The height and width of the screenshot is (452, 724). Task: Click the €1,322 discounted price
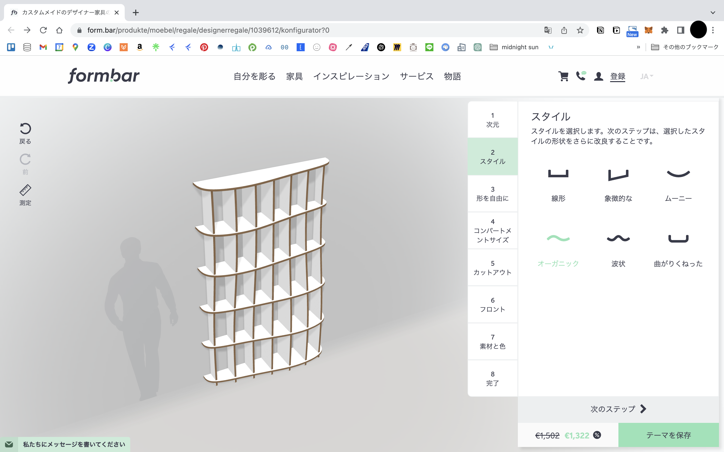pyautogui.click(x=576, y=435)
